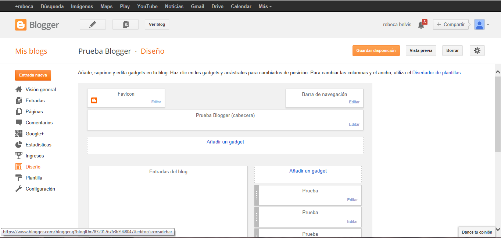Image resolution: width=501 pixels, height=238 pixels.
Task: Select the pencil icon to write a new post
Action: pyautogui.click(x=93, y=24)
